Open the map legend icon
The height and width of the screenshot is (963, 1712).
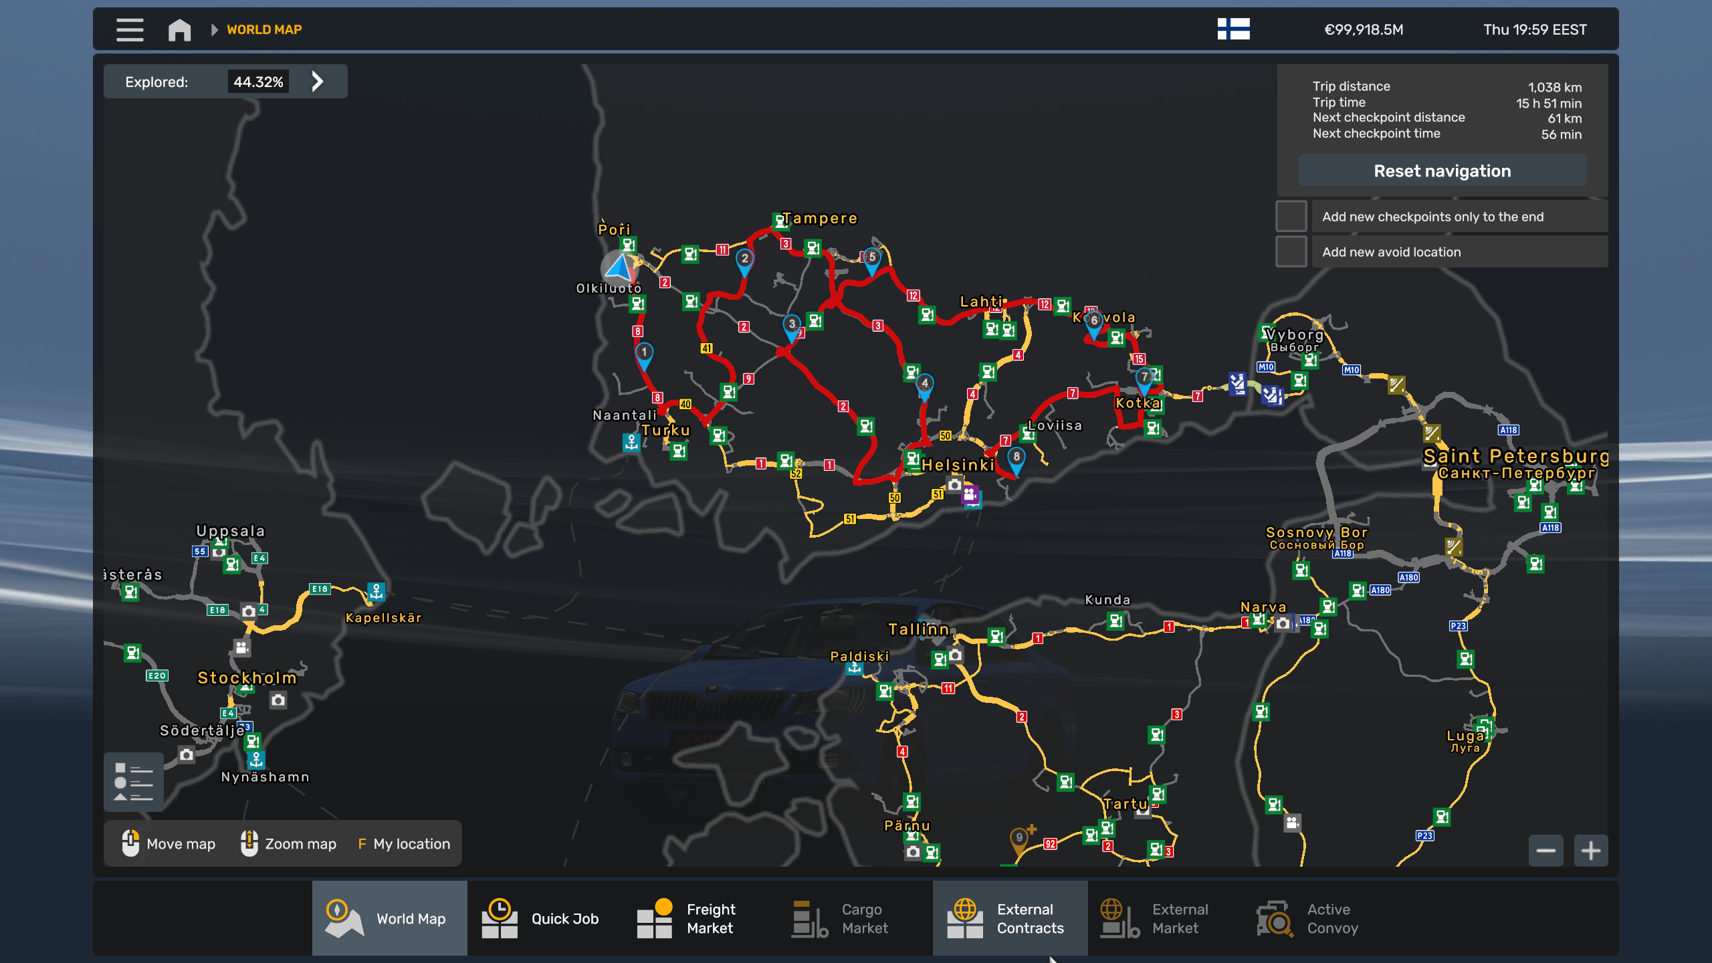(x=134, y=781)
